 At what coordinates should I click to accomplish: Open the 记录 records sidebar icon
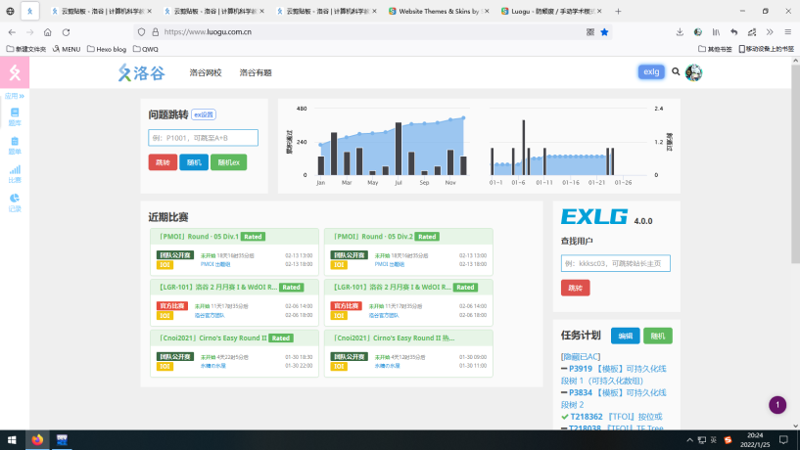pyautogui.click(x=15, y=202)
